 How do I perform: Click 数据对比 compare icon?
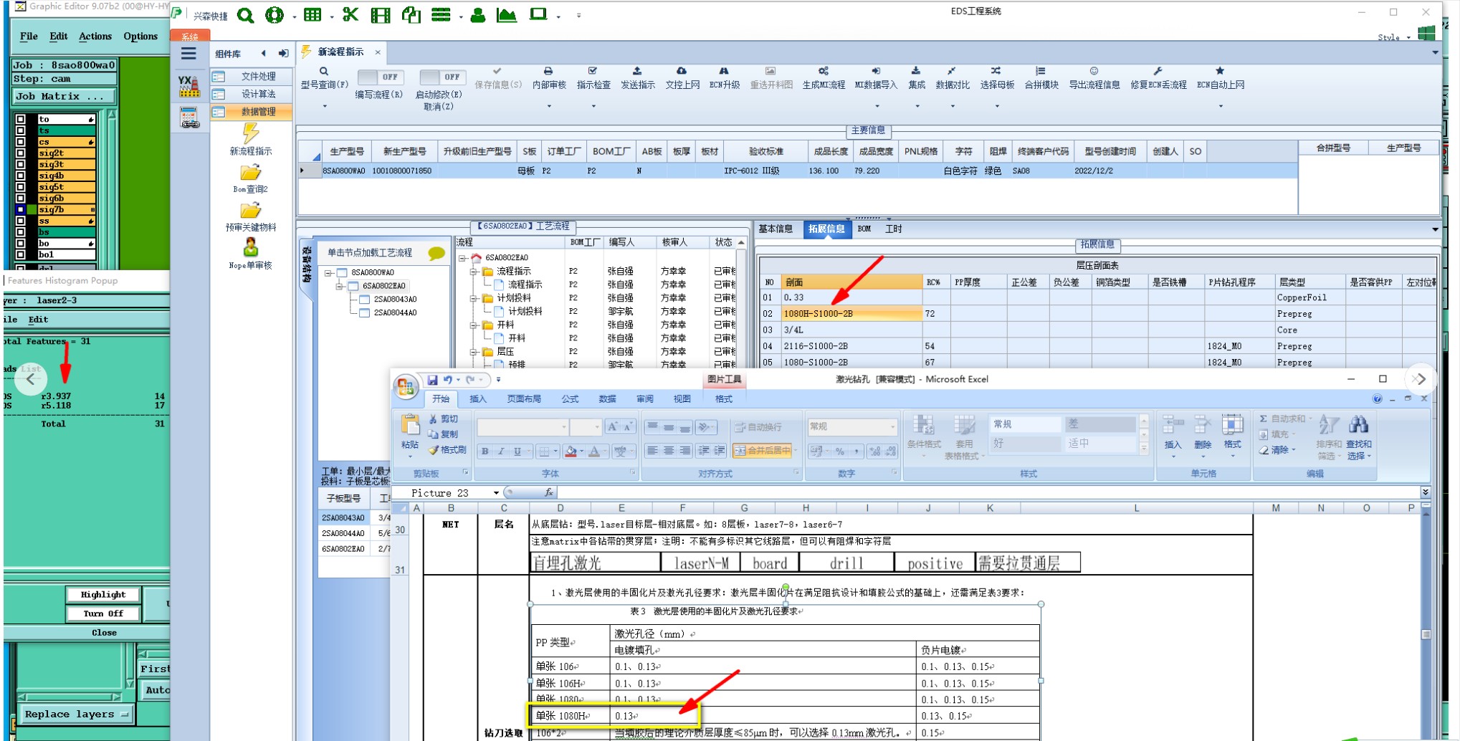coord(952,72)
